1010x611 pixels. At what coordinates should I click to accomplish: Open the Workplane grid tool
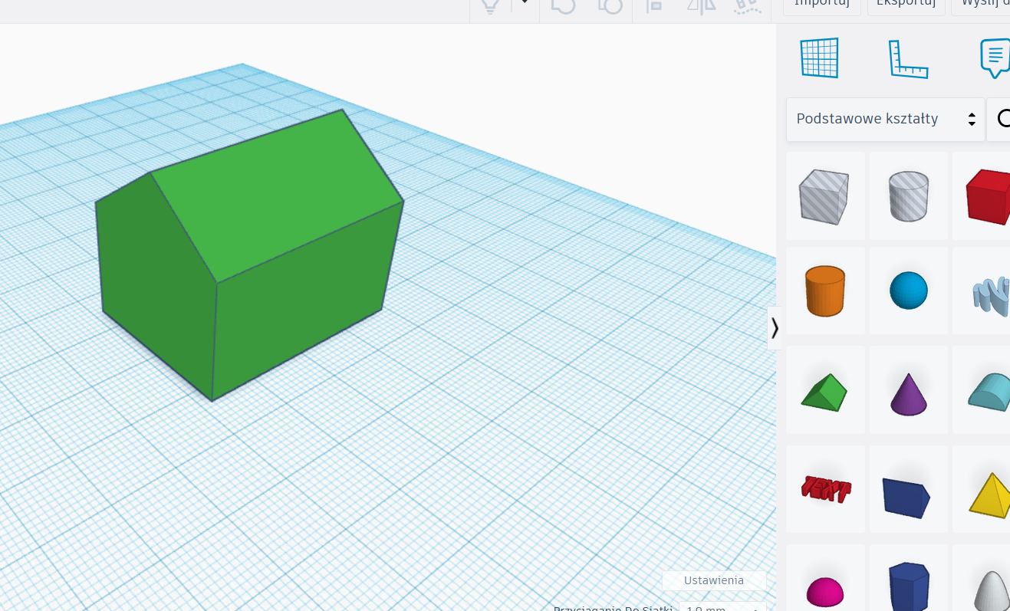(x=820, y=57)
